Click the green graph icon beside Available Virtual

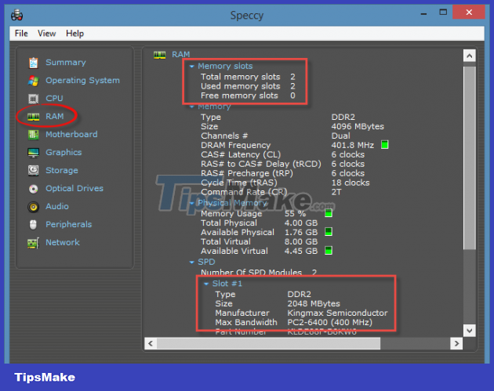pos(329,251)
